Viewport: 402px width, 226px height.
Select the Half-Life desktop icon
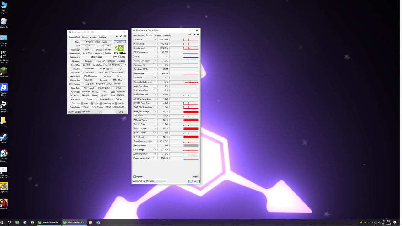[4, 173]
